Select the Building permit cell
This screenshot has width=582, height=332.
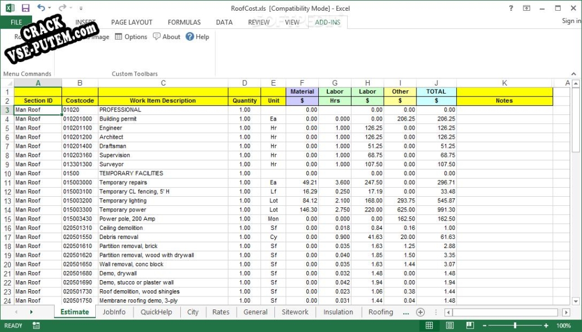coord(163,119)
